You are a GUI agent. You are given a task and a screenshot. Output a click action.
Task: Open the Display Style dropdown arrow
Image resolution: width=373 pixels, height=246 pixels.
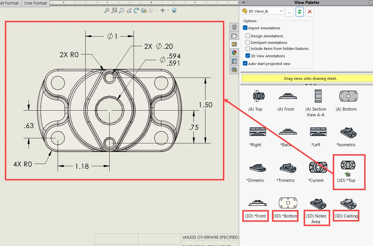157,11
